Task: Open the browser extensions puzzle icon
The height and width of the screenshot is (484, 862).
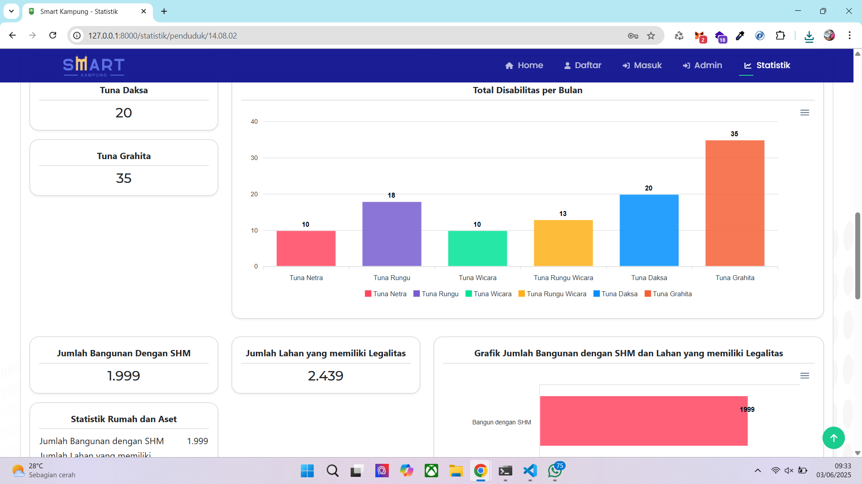Action: coord(780,36)
